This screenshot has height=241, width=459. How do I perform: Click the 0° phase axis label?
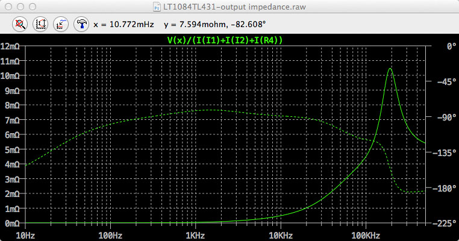[x=451, y=46]
